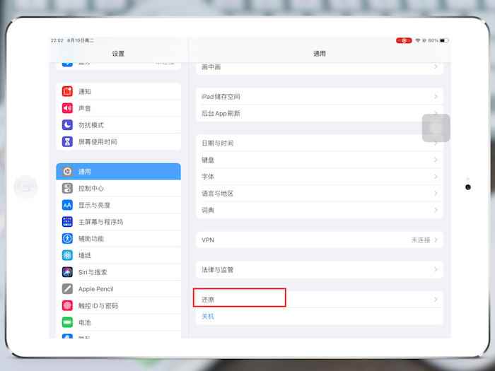Tap the iPad physical home button
Image resolution: width=495 pixels, height=371 pixels.
tap(25, 187)
